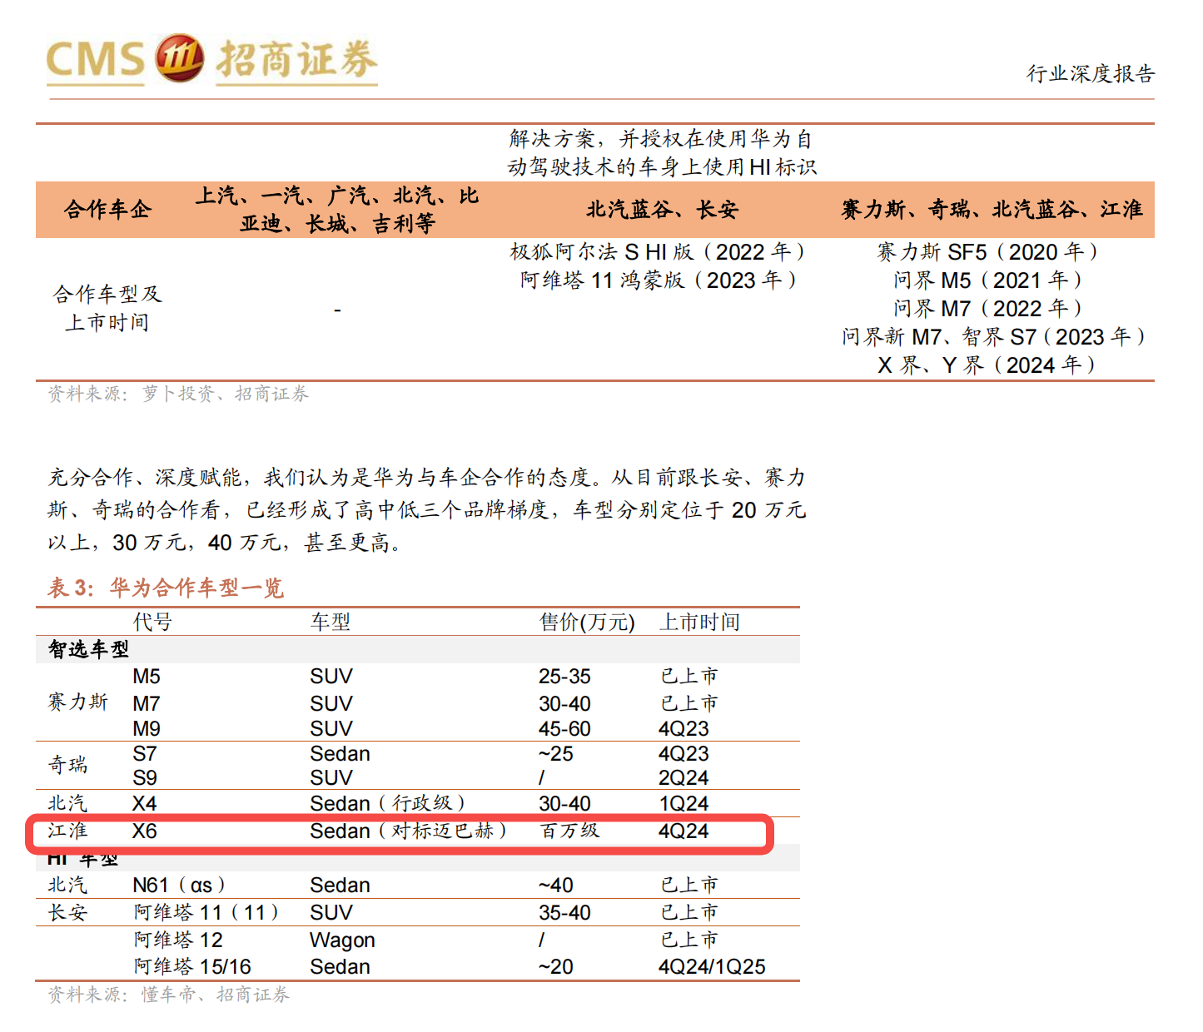Viewport: 1203px width, 1032px height.
Task: Click the "25-35" price cell
Action: pyautogui.click(x=564, y=677)
